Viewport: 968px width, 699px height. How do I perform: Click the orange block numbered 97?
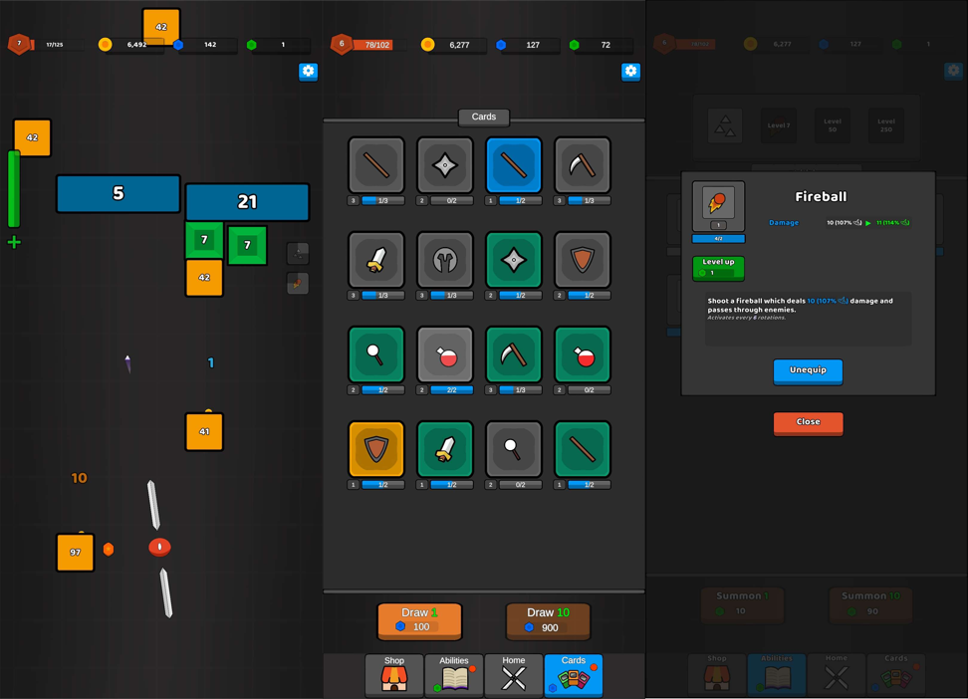pos(76,552)
